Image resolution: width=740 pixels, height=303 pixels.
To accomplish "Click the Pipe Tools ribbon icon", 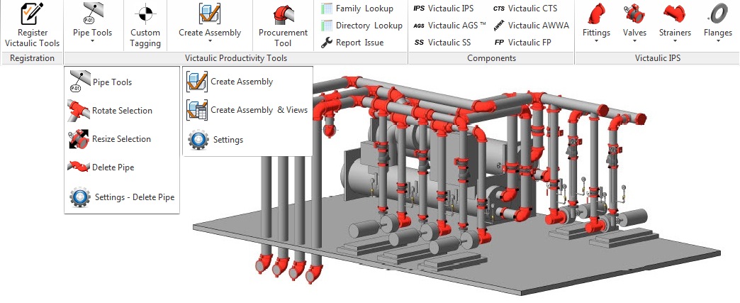I will click(x=92, y=13).
